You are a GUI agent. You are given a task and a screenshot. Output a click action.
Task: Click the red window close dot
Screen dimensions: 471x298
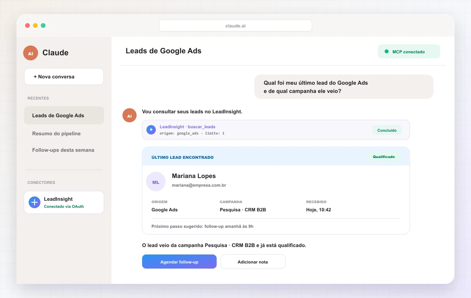(27, 25)
